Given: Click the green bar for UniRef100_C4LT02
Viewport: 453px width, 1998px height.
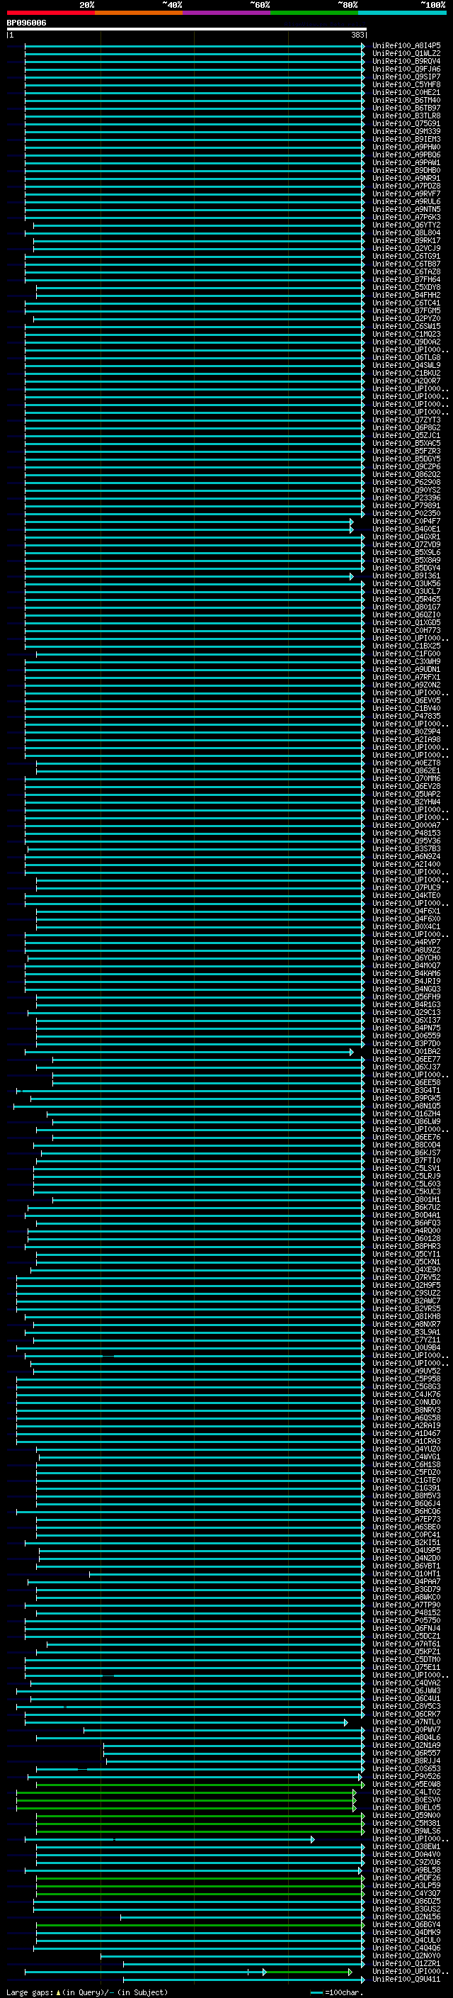Looking at the screenshot, I should [187, 1792].
